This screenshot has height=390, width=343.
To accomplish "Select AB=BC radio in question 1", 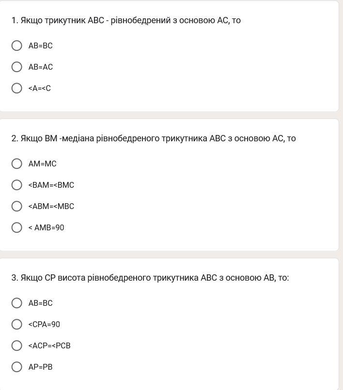I will (x=17, y=45).
